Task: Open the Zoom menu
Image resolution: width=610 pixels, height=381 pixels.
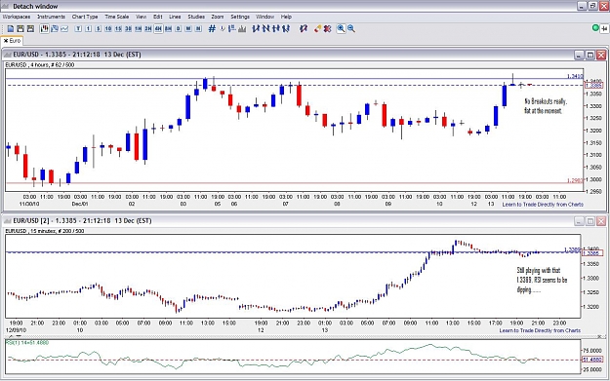Action: [x=218, y=17]
